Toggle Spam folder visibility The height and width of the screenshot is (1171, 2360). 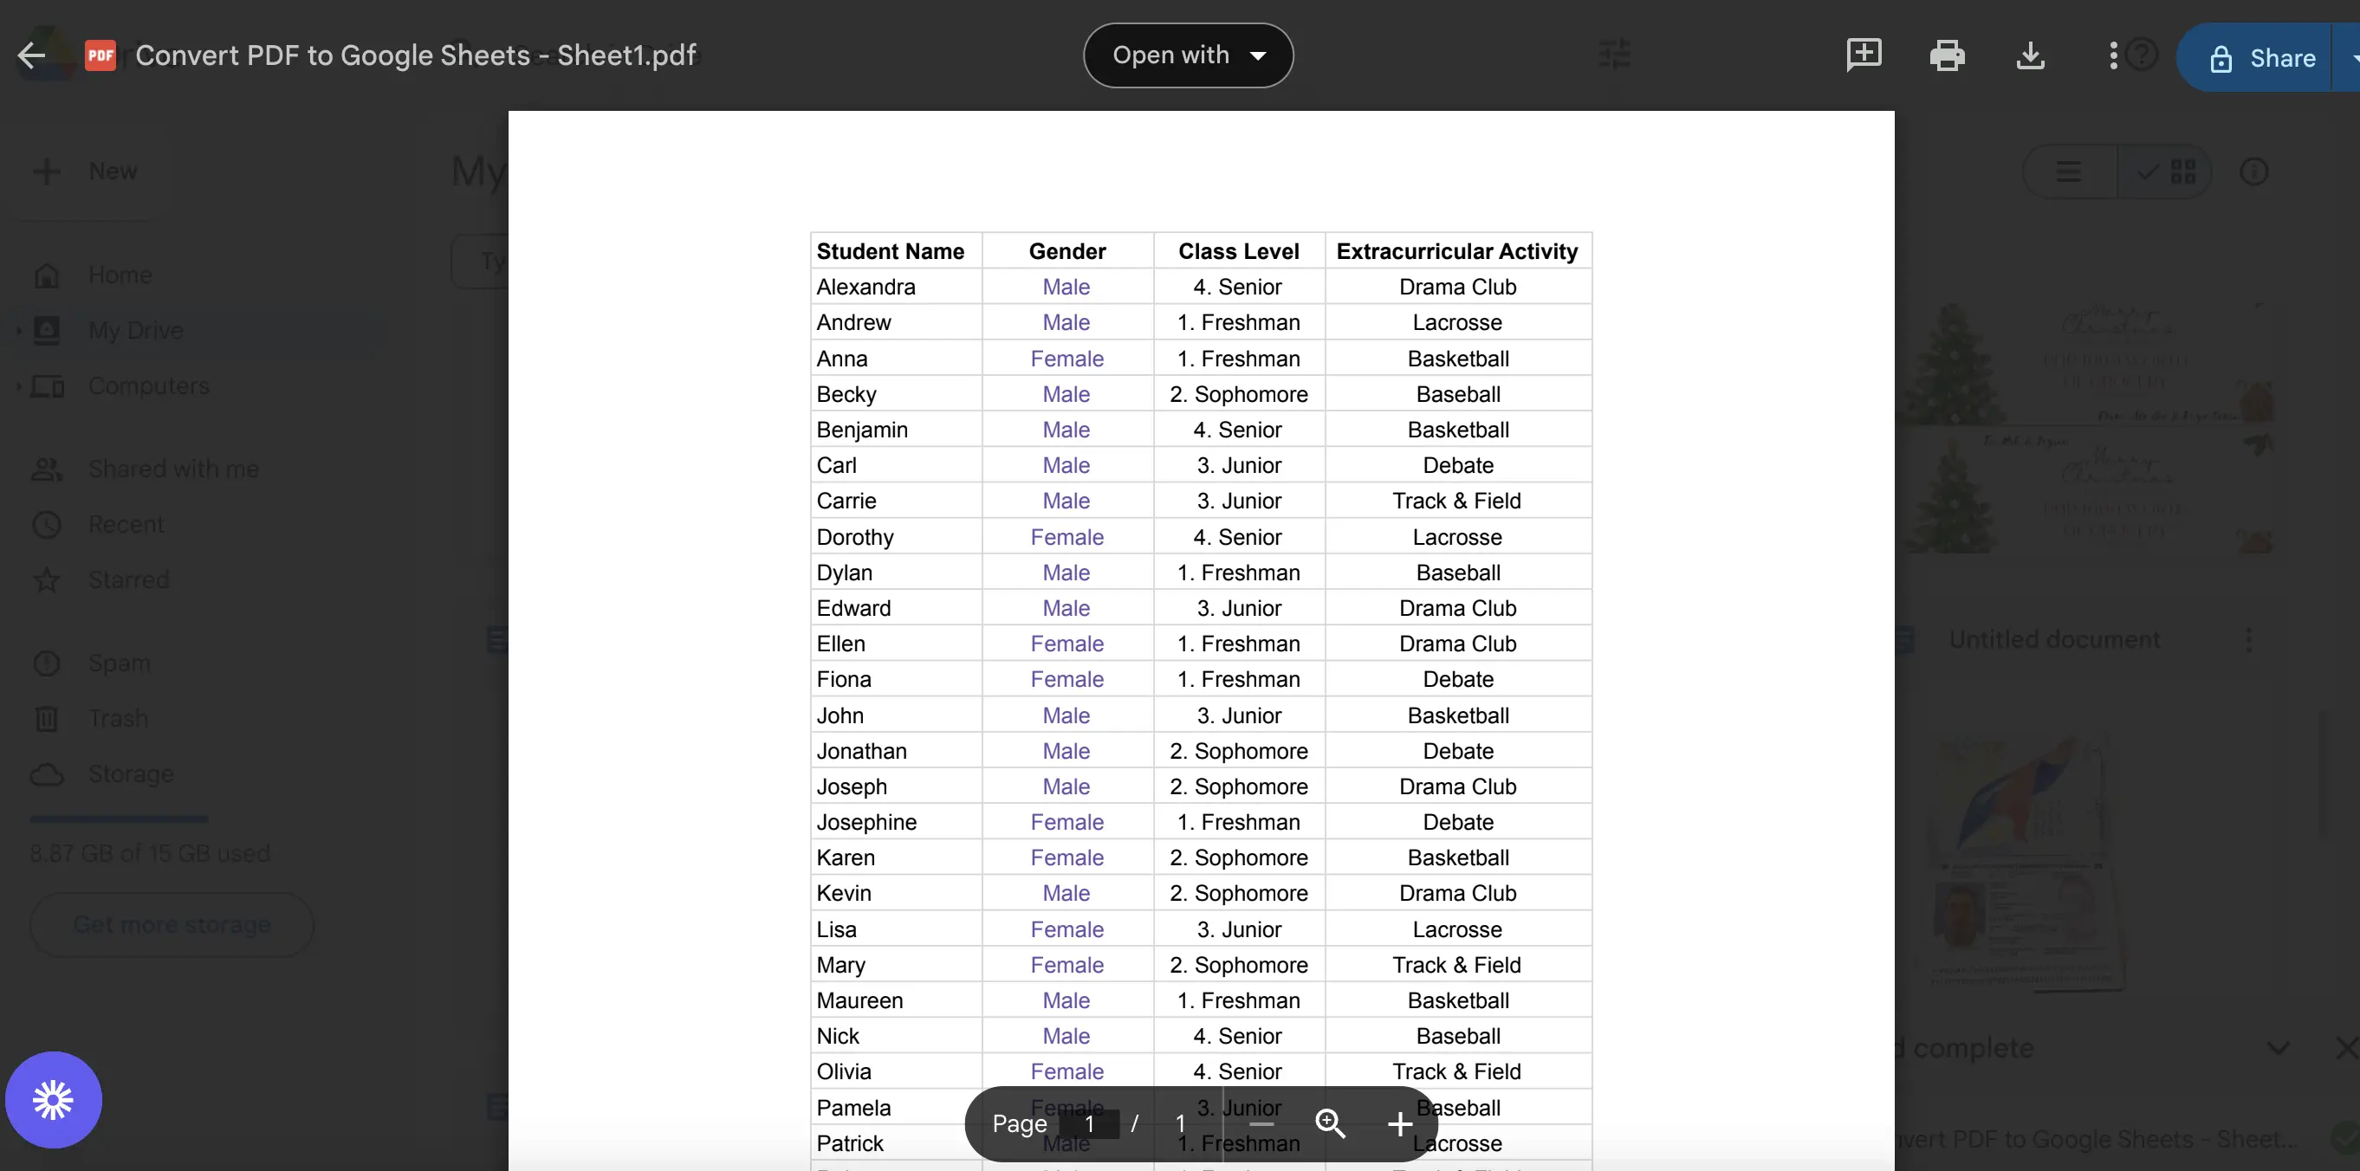119,663
